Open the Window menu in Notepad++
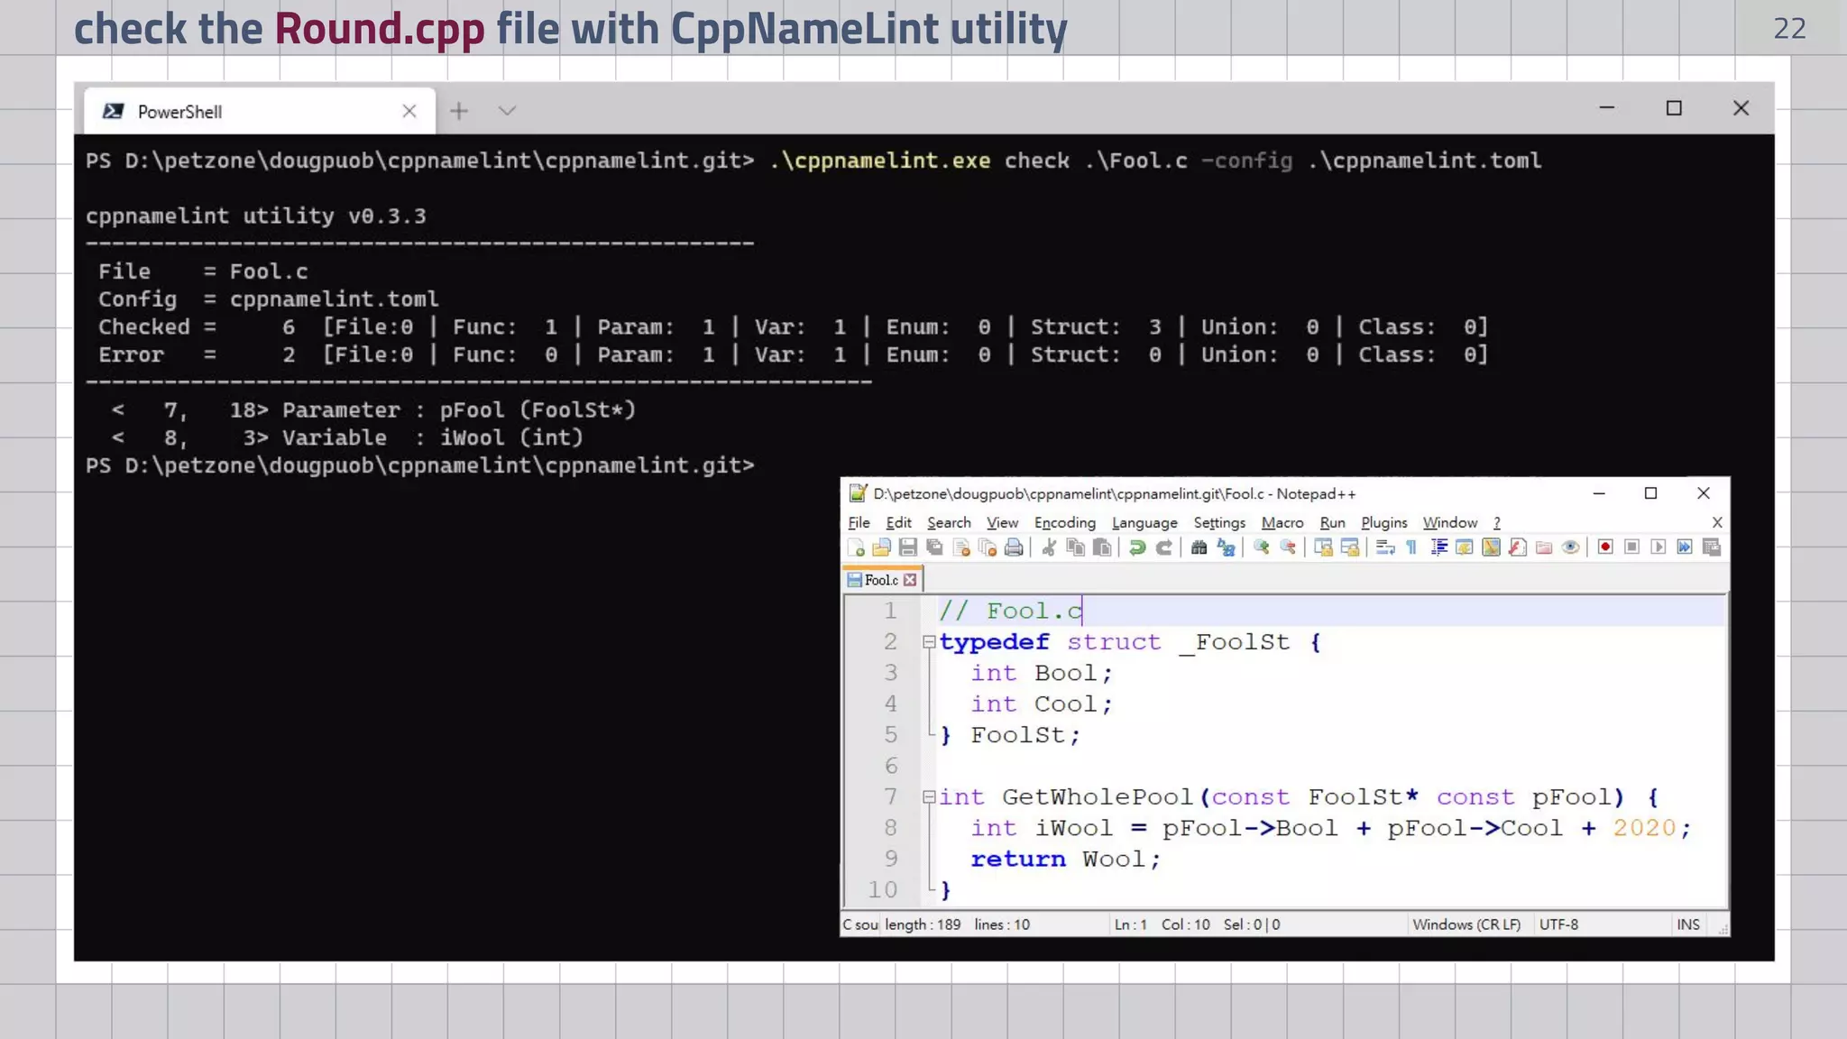The image size is (1847, 1039). point(1450,523)
